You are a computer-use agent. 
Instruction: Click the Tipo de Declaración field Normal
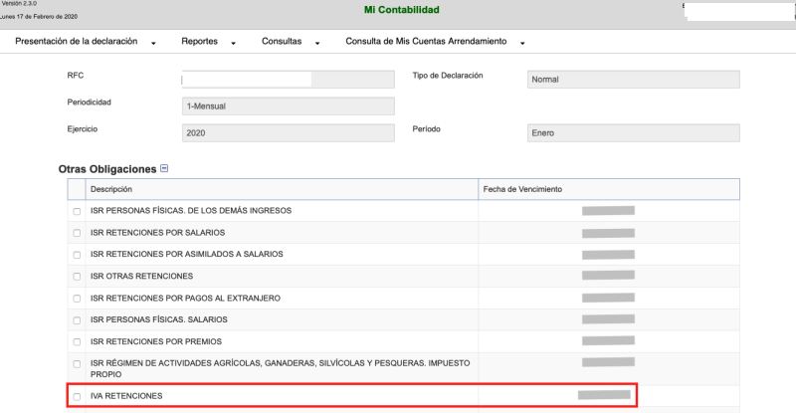coord(634,80)
